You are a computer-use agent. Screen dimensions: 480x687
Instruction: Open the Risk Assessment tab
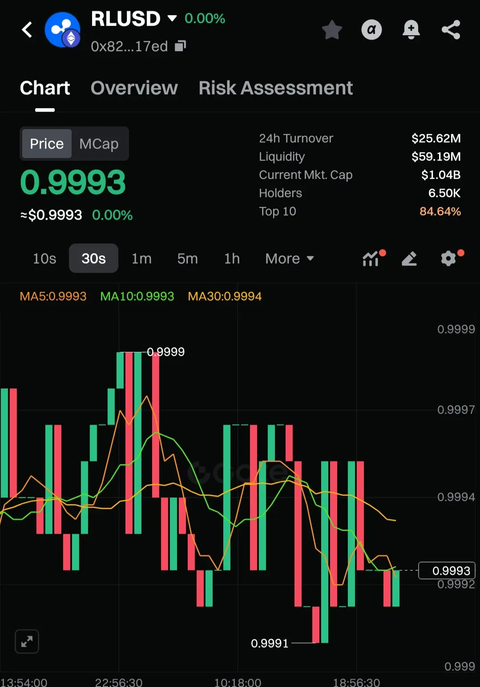[x=276, y=88]
